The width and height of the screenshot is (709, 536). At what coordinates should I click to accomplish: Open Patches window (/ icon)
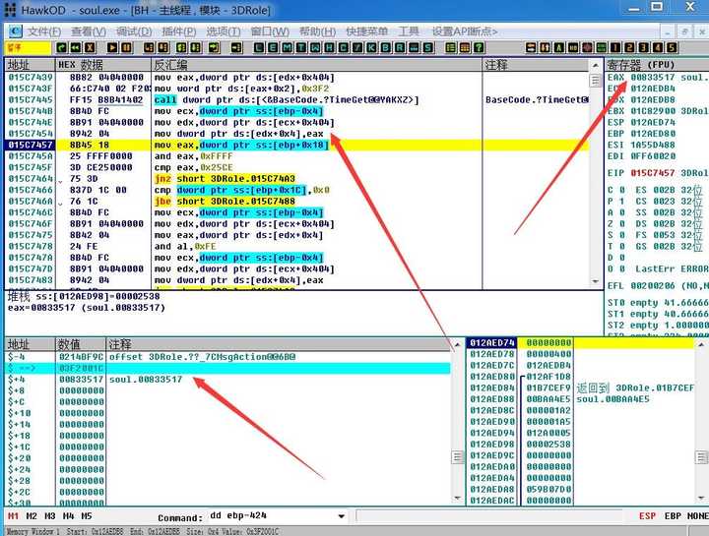pyautogui.click(x=356, y=48)
